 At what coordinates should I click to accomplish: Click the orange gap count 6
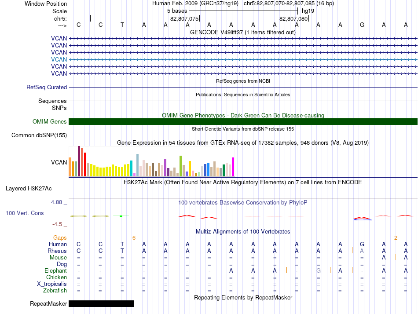pyautogui.click(x=134, y=238)
